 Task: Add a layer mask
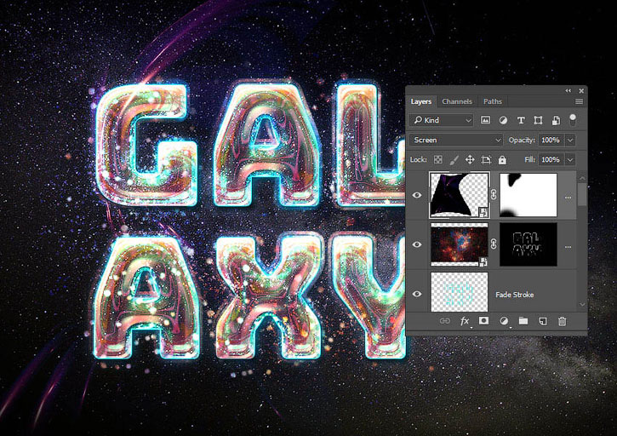pyautogui.click(x=483, y=320)
